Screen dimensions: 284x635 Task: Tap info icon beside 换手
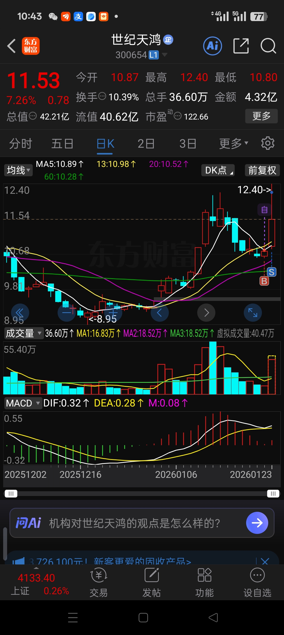point(102,96)
